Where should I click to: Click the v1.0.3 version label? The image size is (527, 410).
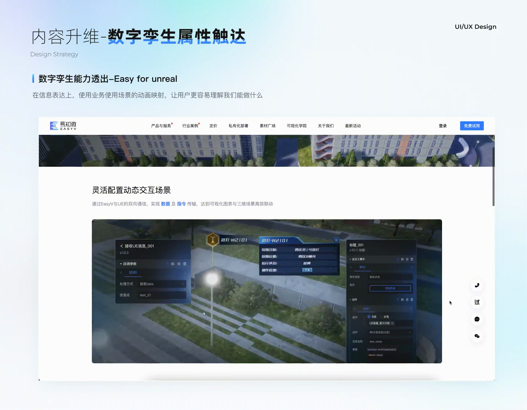(x=124, y=253)
